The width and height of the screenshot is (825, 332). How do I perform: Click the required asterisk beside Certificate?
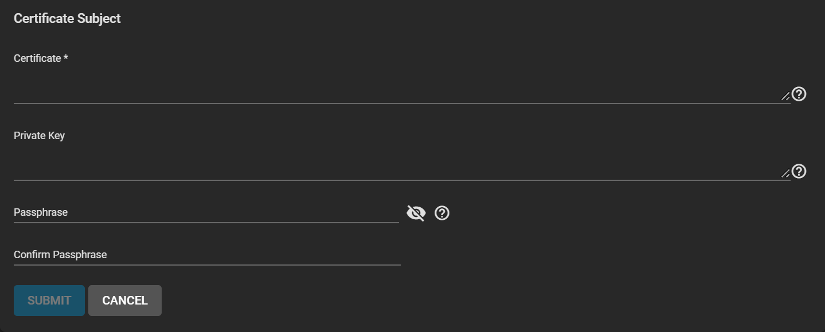point(66,58)
